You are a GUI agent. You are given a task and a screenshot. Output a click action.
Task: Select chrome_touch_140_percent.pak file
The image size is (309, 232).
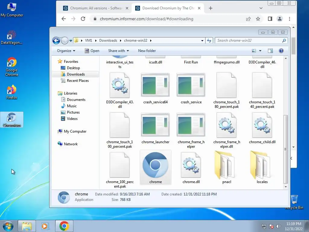(262, 90)
